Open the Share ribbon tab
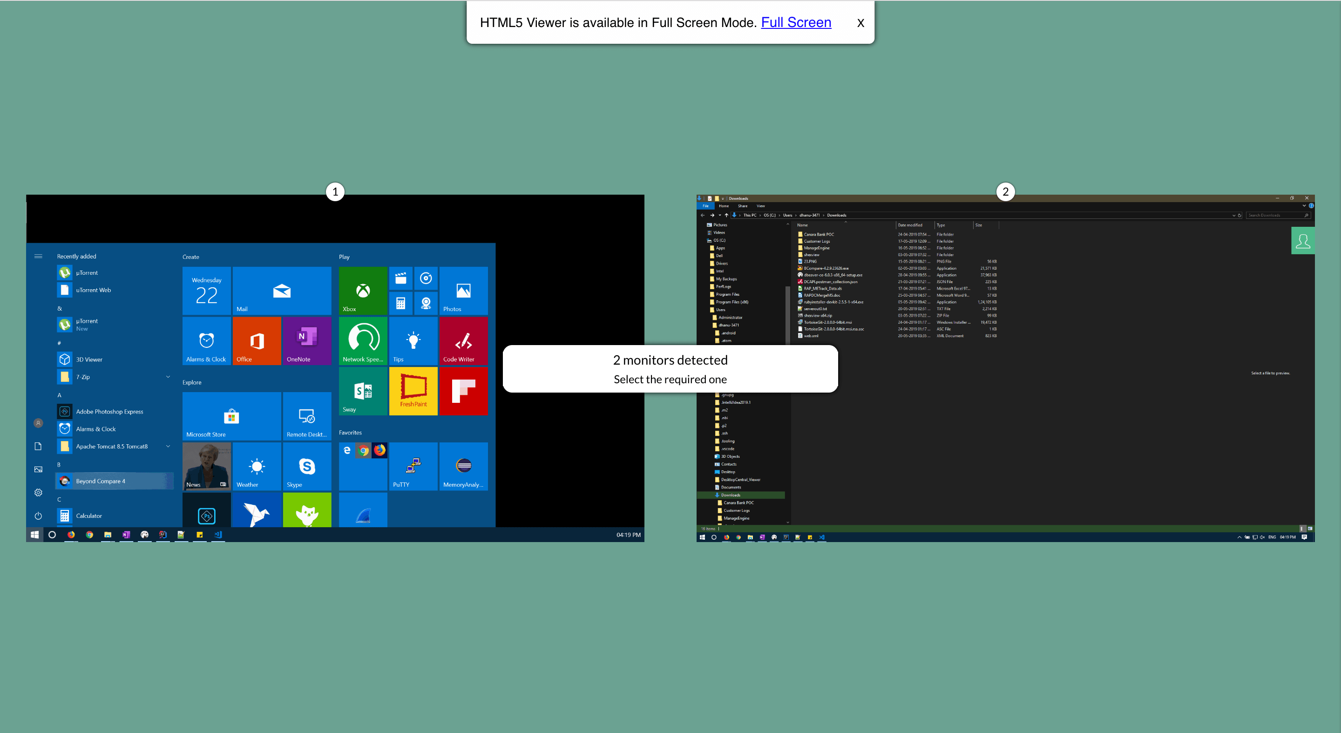This screenshot has height=733, width=1341. [x=742, y=206]
